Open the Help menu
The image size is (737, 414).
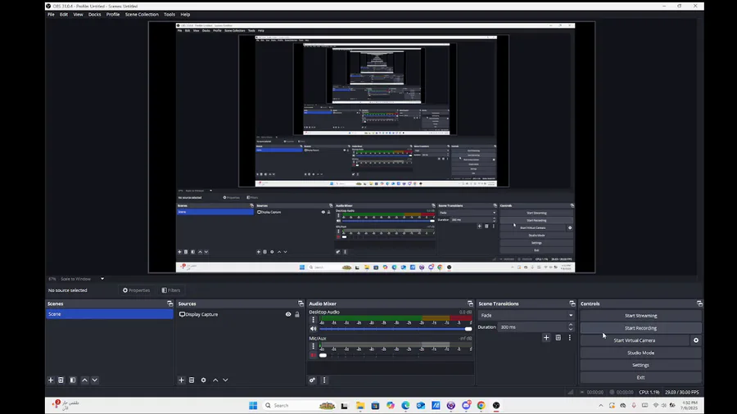(185, 15)
